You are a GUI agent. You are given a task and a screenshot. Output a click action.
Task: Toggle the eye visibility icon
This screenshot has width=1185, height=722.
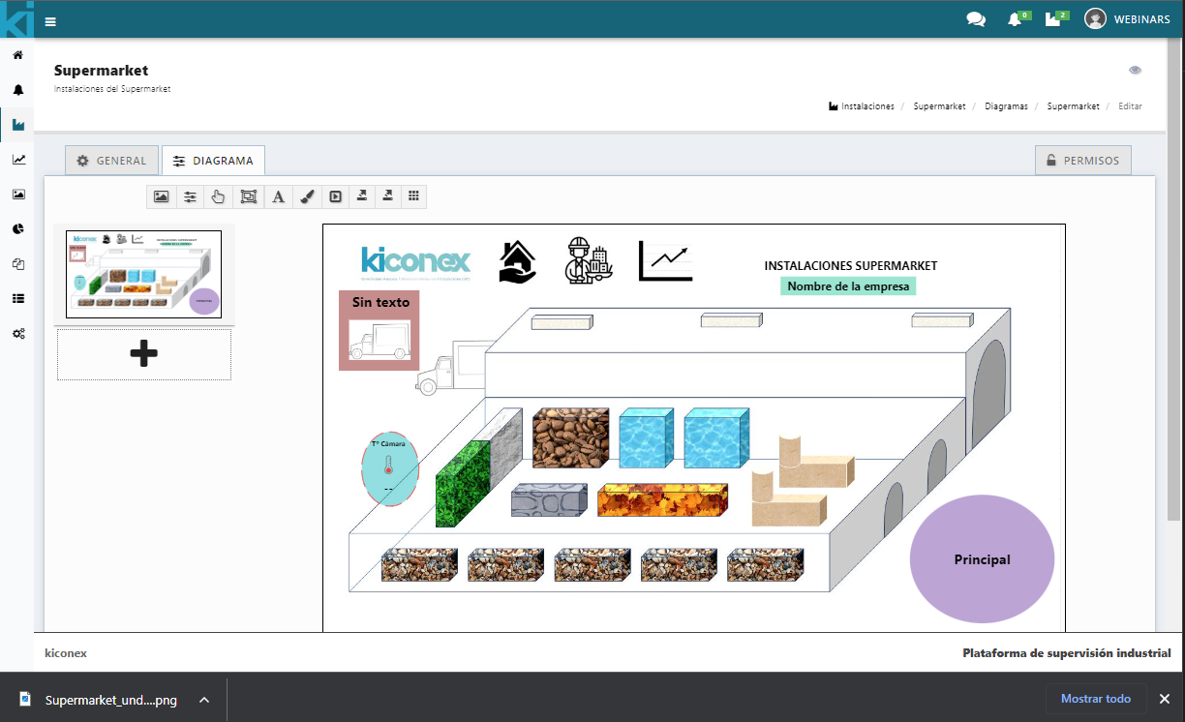point(1135,71)
